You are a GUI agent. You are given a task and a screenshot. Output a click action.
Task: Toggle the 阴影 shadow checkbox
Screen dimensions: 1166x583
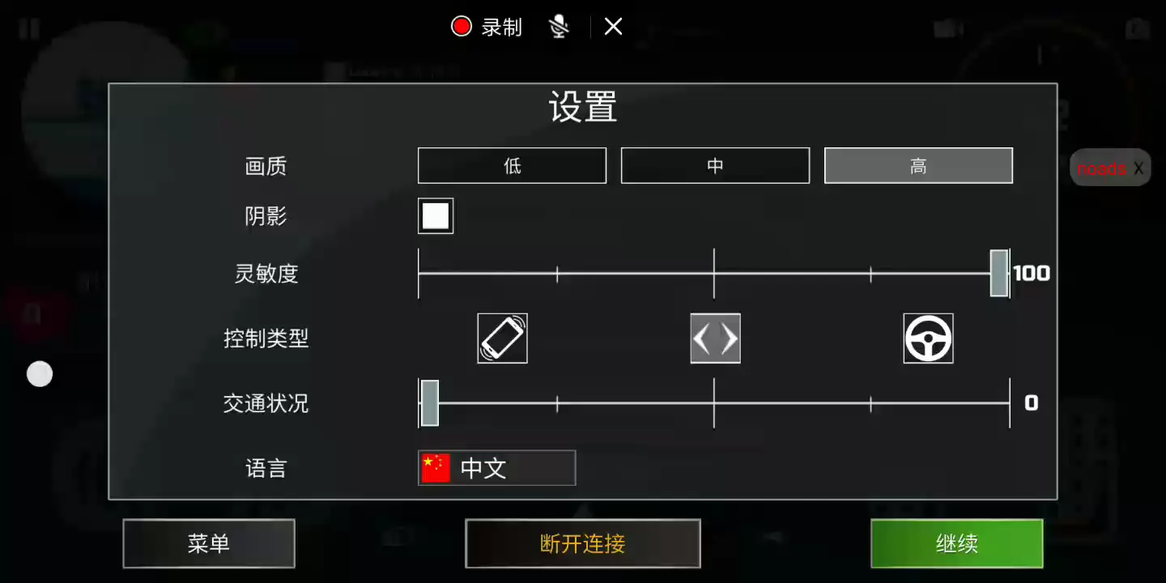tap(436, 216)
